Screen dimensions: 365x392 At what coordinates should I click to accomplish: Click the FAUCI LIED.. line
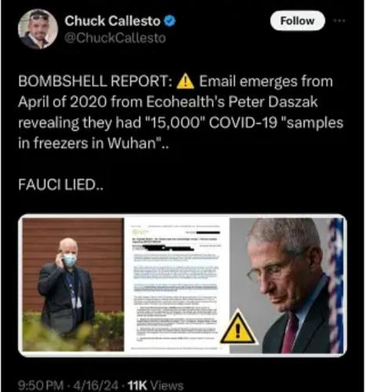(x=60, y=185)
